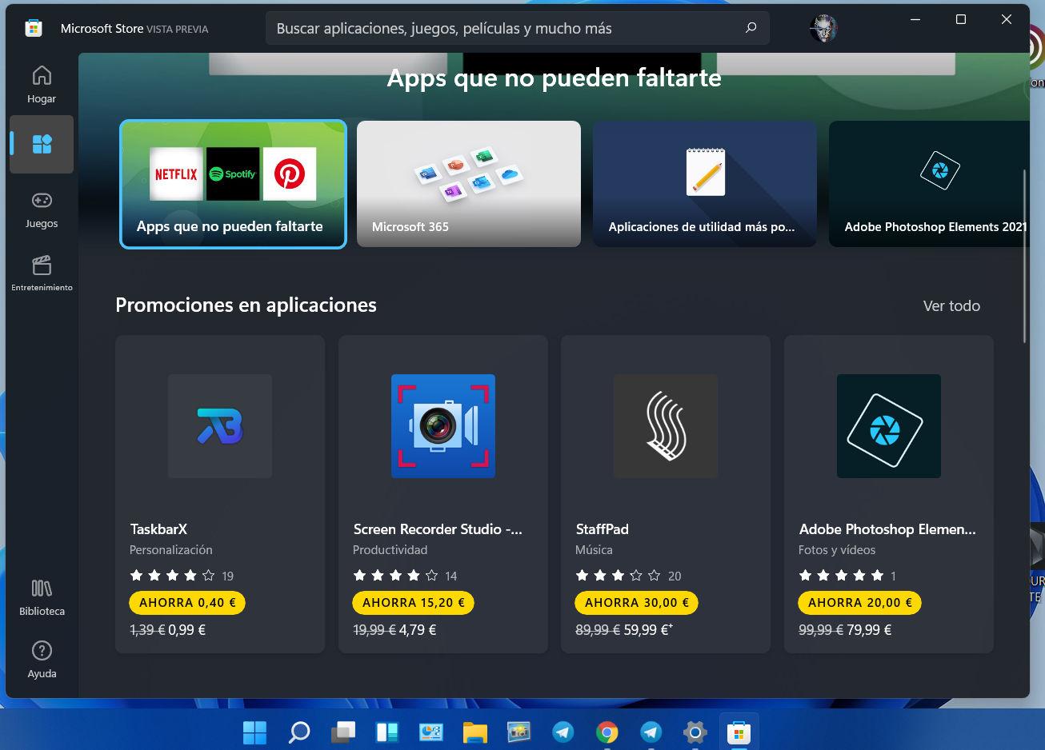Click the Netflix logo tile

click(176, 174)
